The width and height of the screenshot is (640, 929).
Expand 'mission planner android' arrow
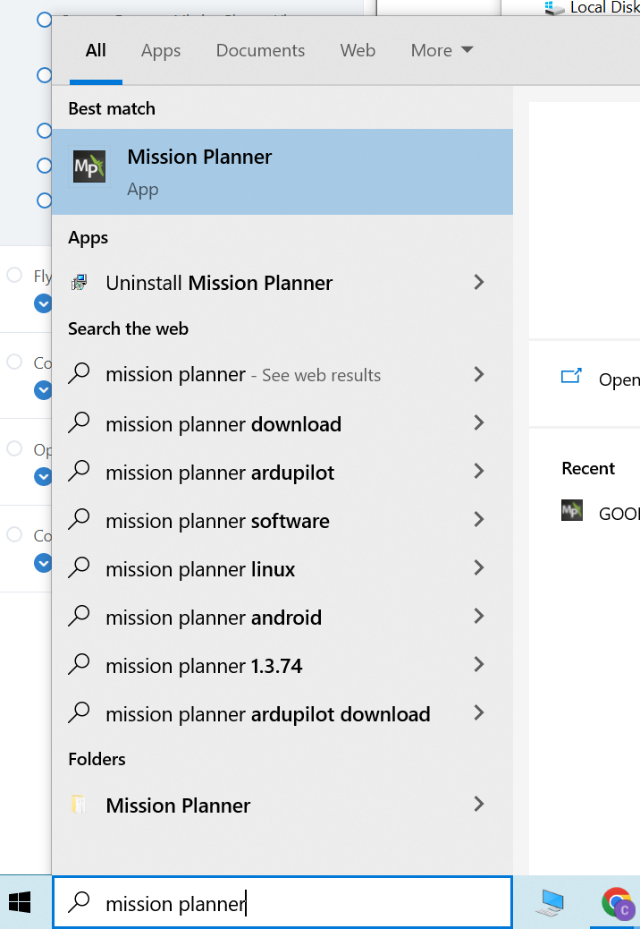pos(479,617)
